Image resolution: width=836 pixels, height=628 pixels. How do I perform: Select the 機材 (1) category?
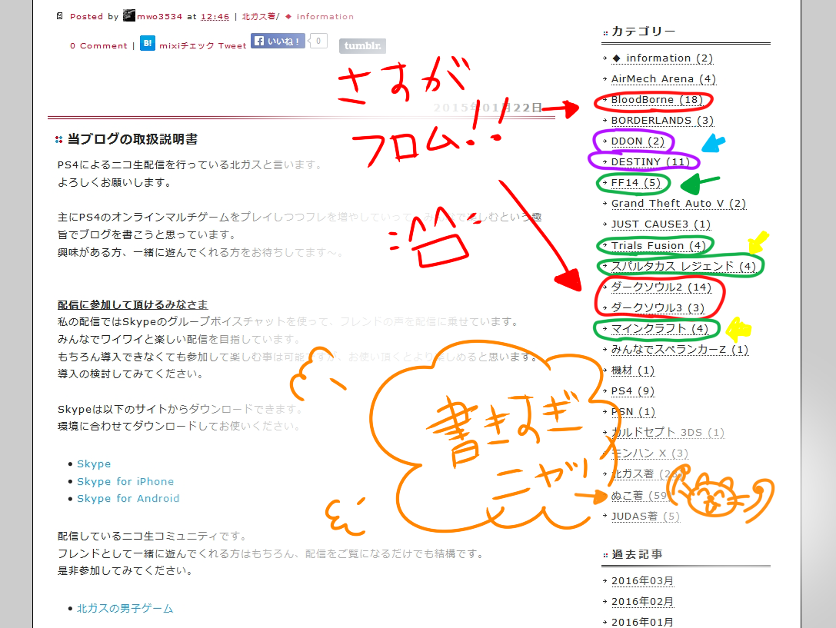(x=633, y=370)
